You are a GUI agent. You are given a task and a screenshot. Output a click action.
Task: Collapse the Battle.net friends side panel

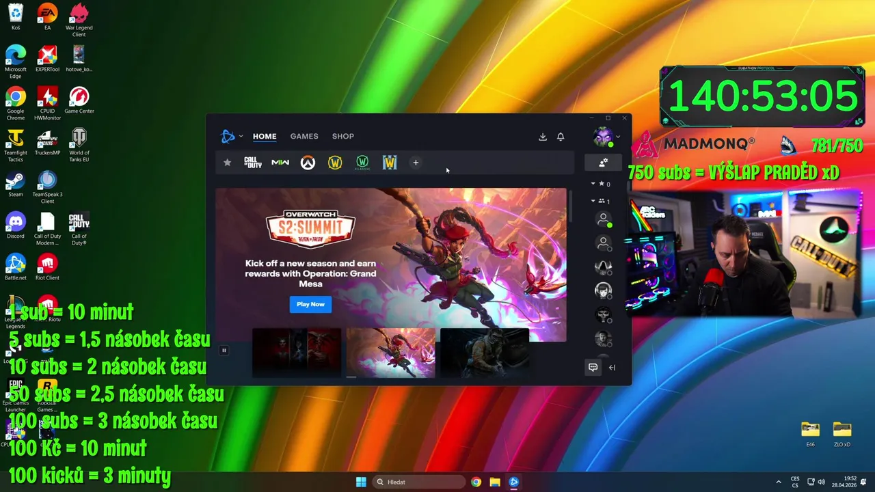612,368
